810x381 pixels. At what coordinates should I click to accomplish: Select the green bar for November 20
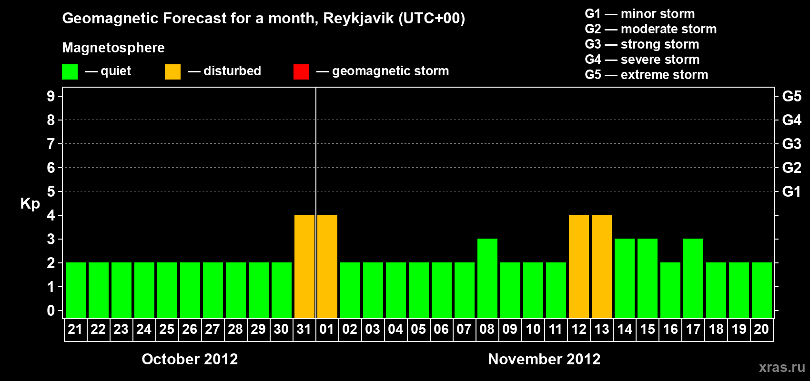(x=762, y=291)
